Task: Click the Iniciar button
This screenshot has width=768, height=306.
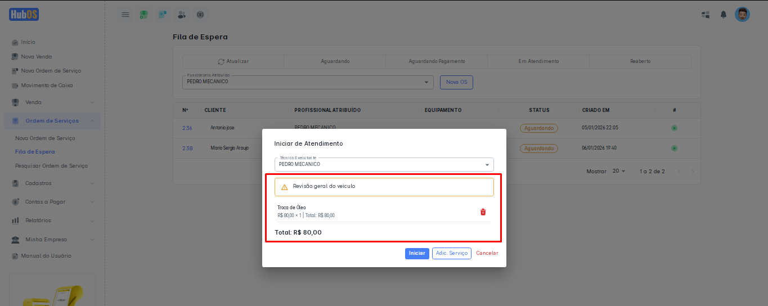Action: [417, 254]
